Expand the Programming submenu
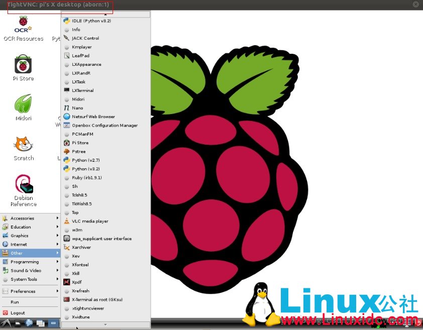Viewport: 423px width, 330px height. click(x=30, y=262)
